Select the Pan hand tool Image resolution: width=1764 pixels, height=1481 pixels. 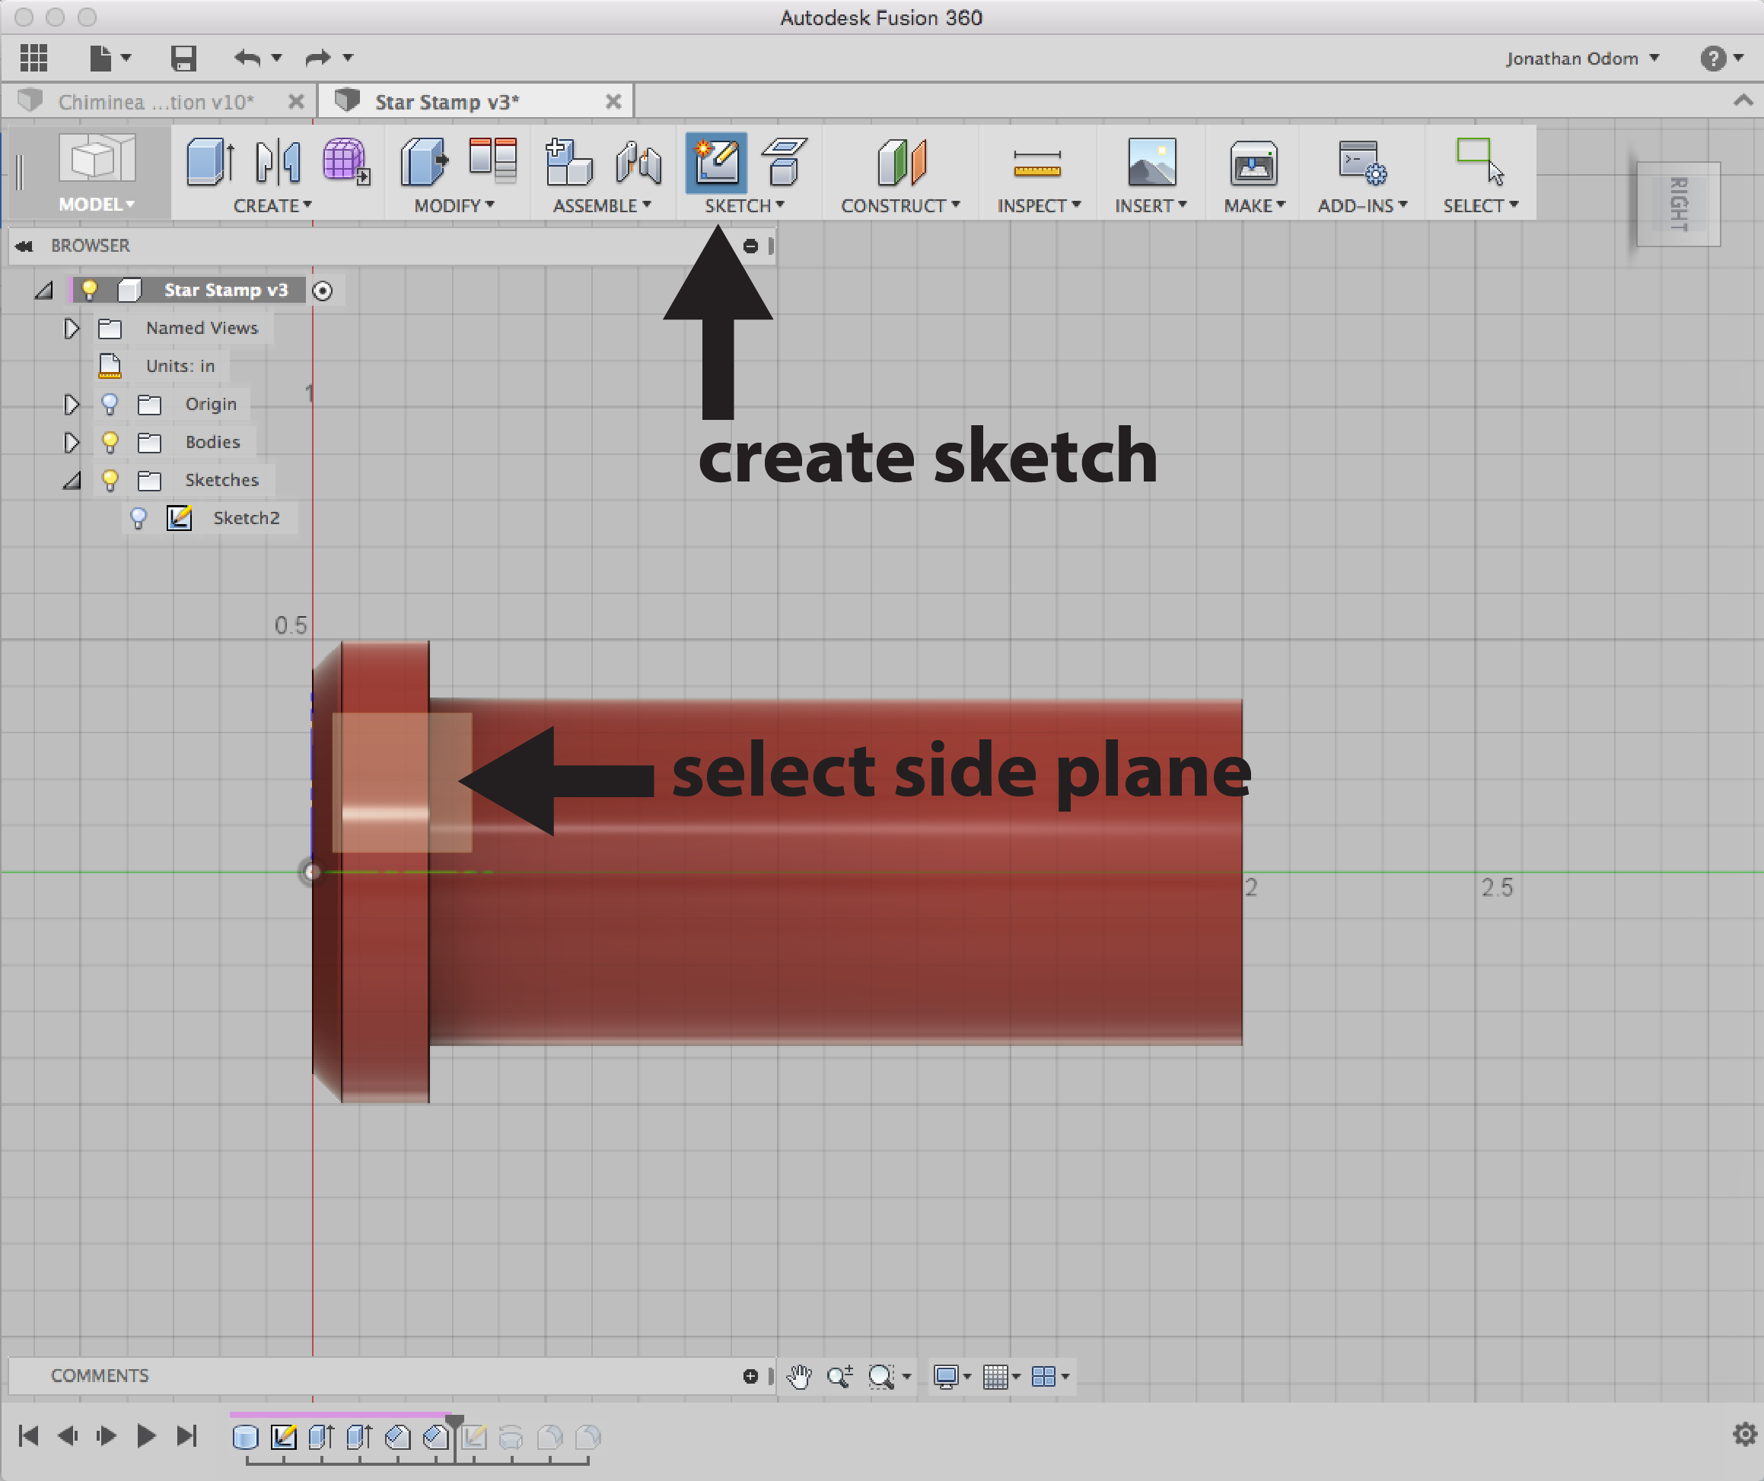[799, 1376]
